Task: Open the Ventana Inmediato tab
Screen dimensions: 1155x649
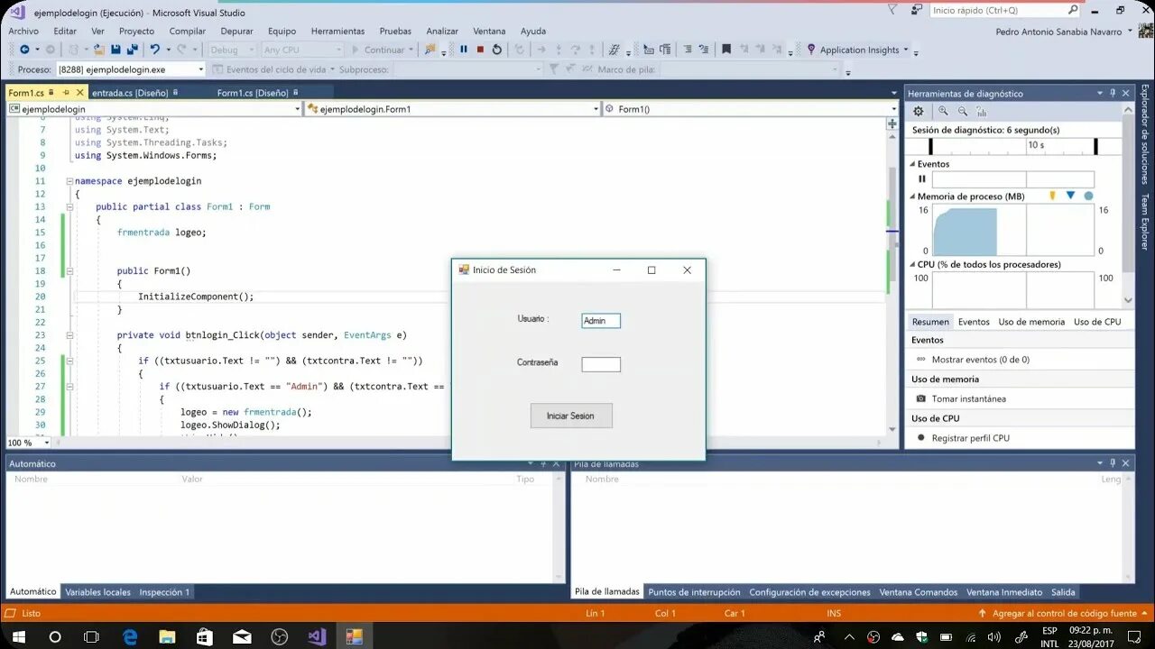Action: [x=1004, y=592]
